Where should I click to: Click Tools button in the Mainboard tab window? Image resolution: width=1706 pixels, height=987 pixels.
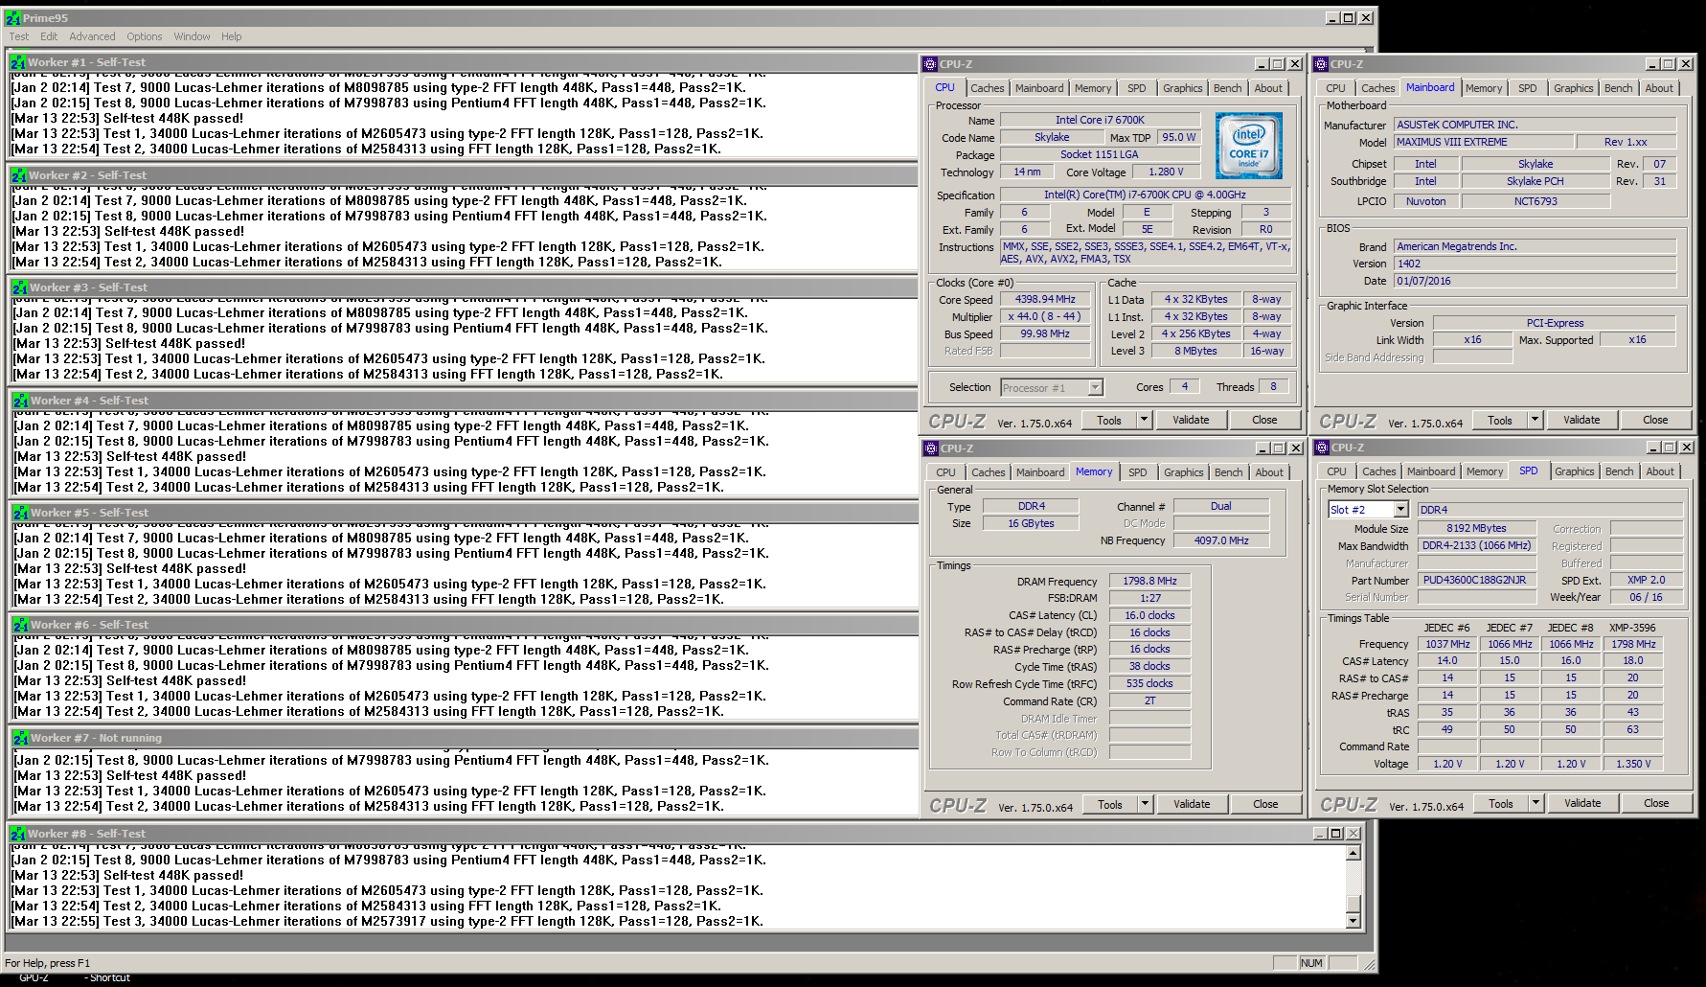(x=1499, y=420)
